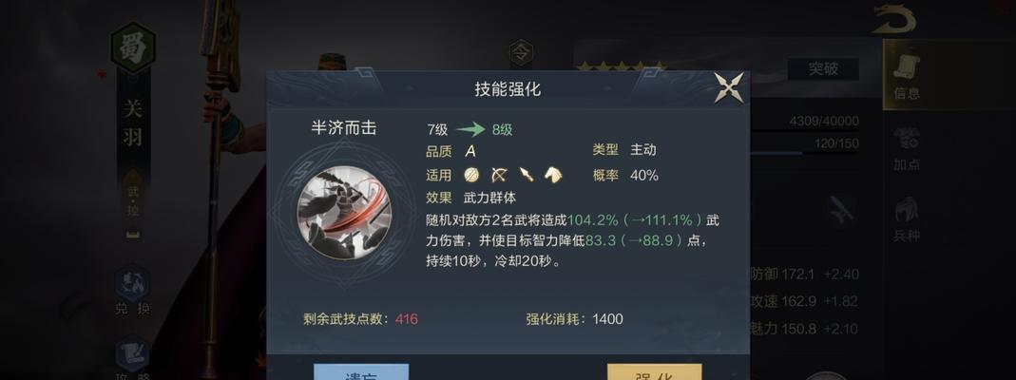Switch to the 加点 tab
The image size is (1016, 380).
[907, 149]
